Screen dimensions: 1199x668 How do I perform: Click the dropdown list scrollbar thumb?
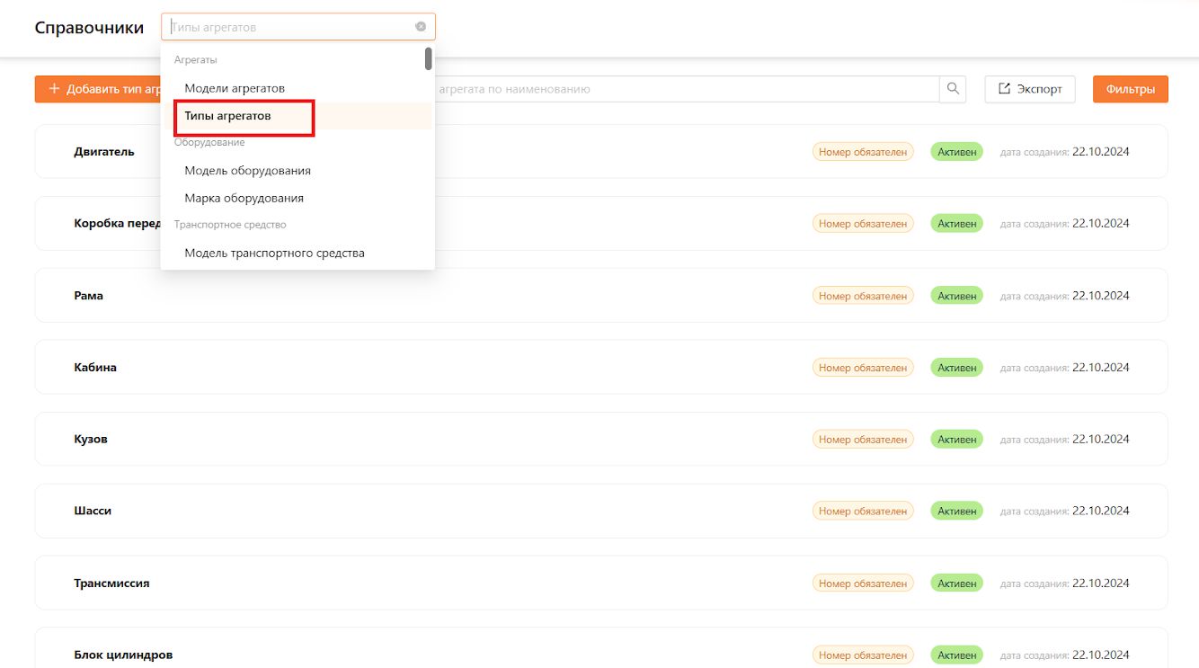point(429,58)
